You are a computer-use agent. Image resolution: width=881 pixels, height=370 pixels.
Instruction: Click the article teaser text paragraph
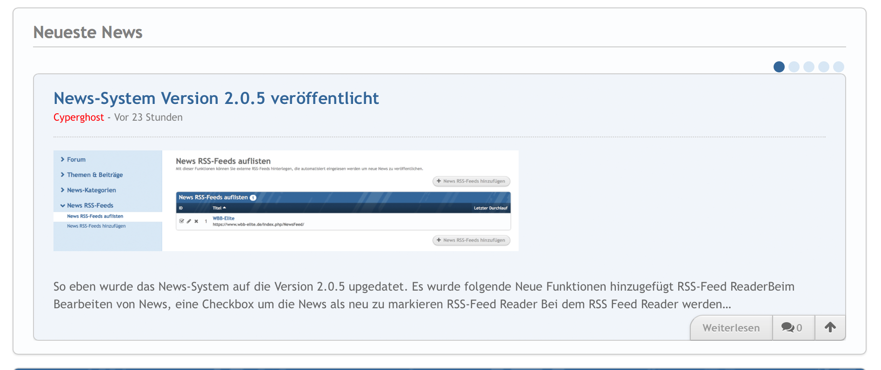[x=424, y=295]
